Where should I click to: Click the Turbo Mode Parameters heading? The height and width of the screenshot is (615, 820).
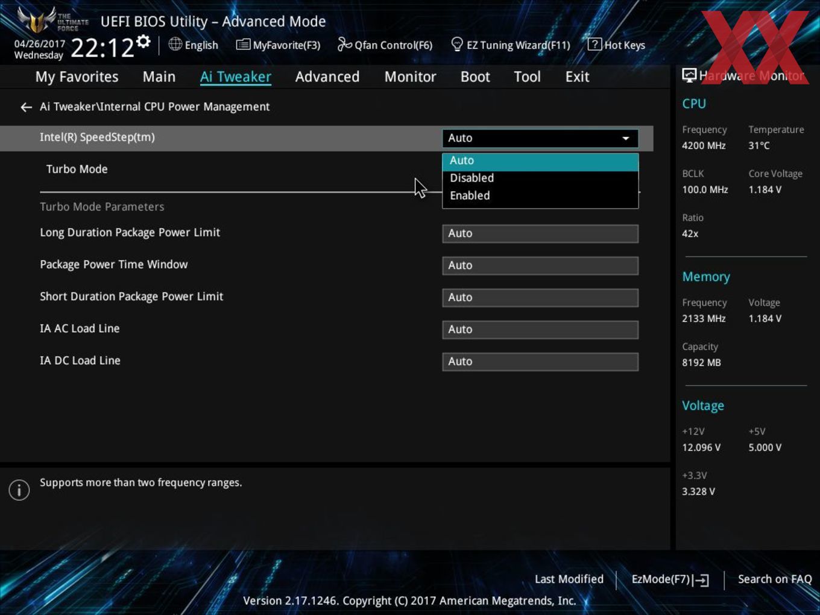click(102, 207)
